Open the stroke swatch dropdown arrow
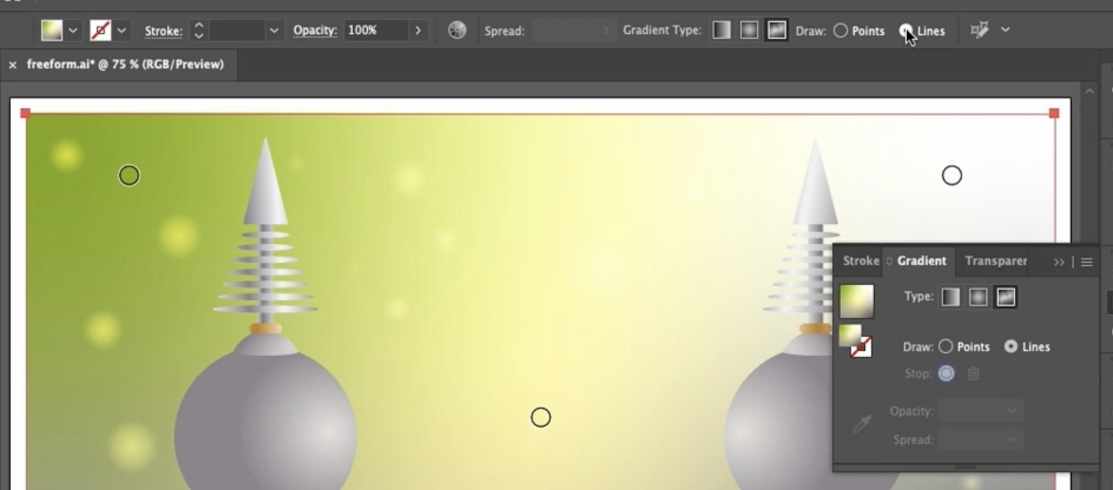The image size is (1113, 490). (x=121, y=30)
